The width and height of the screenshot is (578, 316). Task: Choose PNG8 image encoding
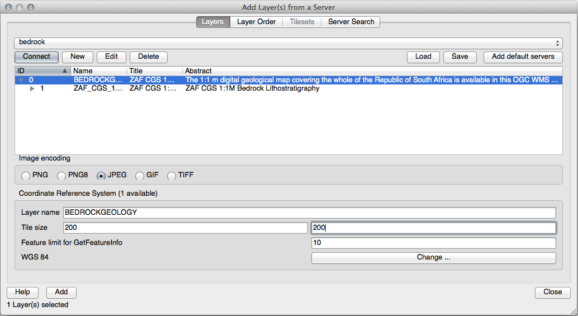(x=61, y=176)
